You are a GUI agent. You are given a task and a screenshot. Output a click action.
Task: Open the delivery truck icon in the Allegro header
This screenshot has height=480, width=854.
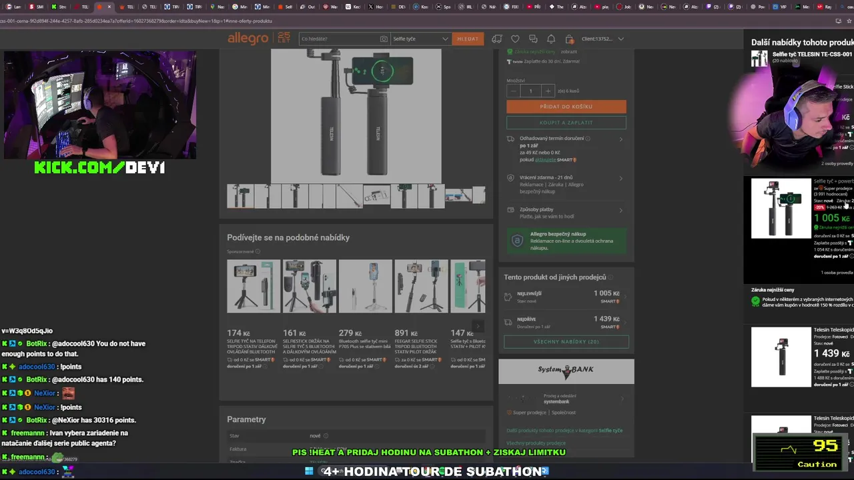pyautogui.click(x=497, y=39)
